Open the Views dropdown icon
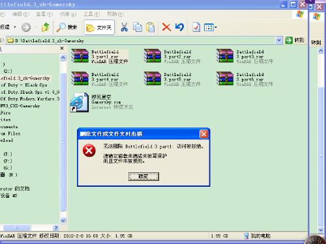Viewport: 326px width, 244px height. (211, 27)
